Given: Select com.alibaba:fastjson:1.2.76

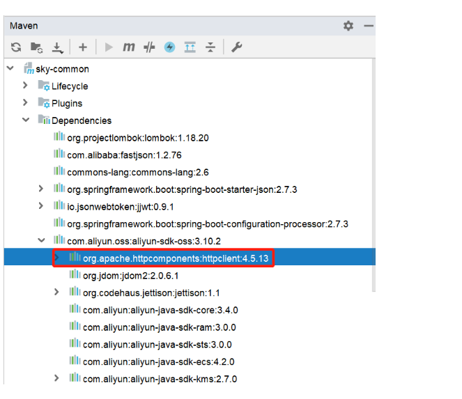Looking at the screenshot, I should [x=124, y=155].
